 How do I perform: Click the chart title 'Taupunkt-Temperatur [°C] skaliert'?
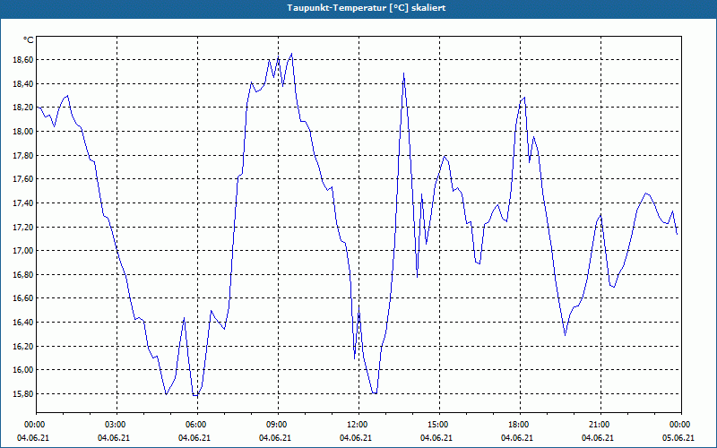[367, 8]
